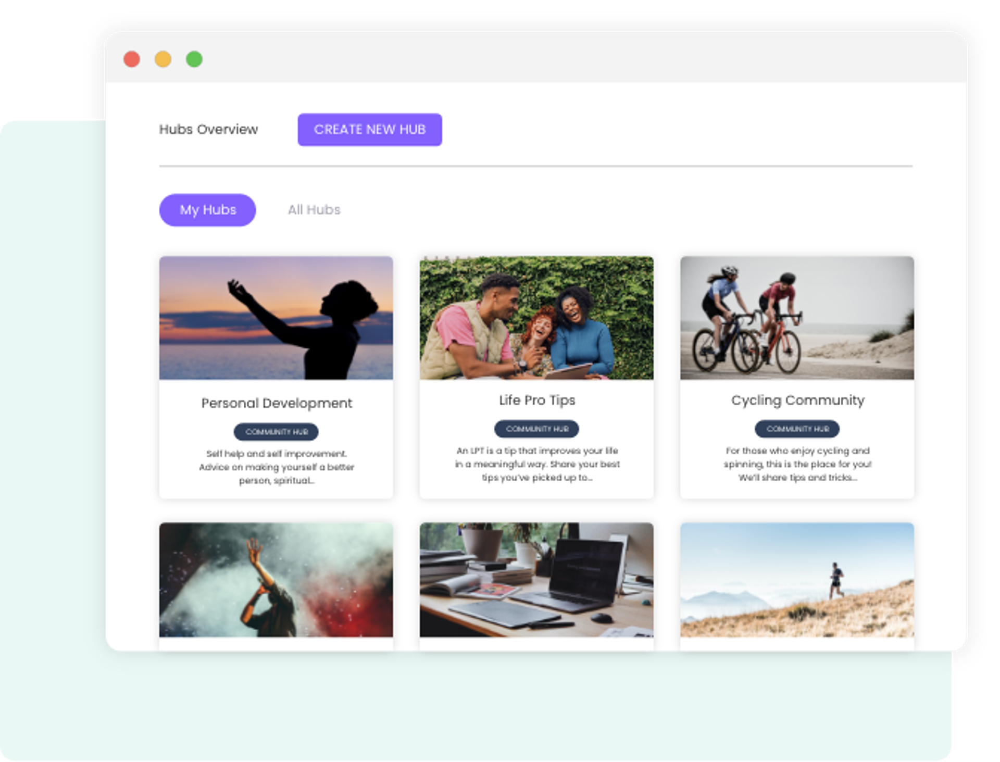Click the COMMUNITY HUB badge under Cycling Community
Image resolution: width=1000 pixels, height=762 pixels.
pos(797,429)
